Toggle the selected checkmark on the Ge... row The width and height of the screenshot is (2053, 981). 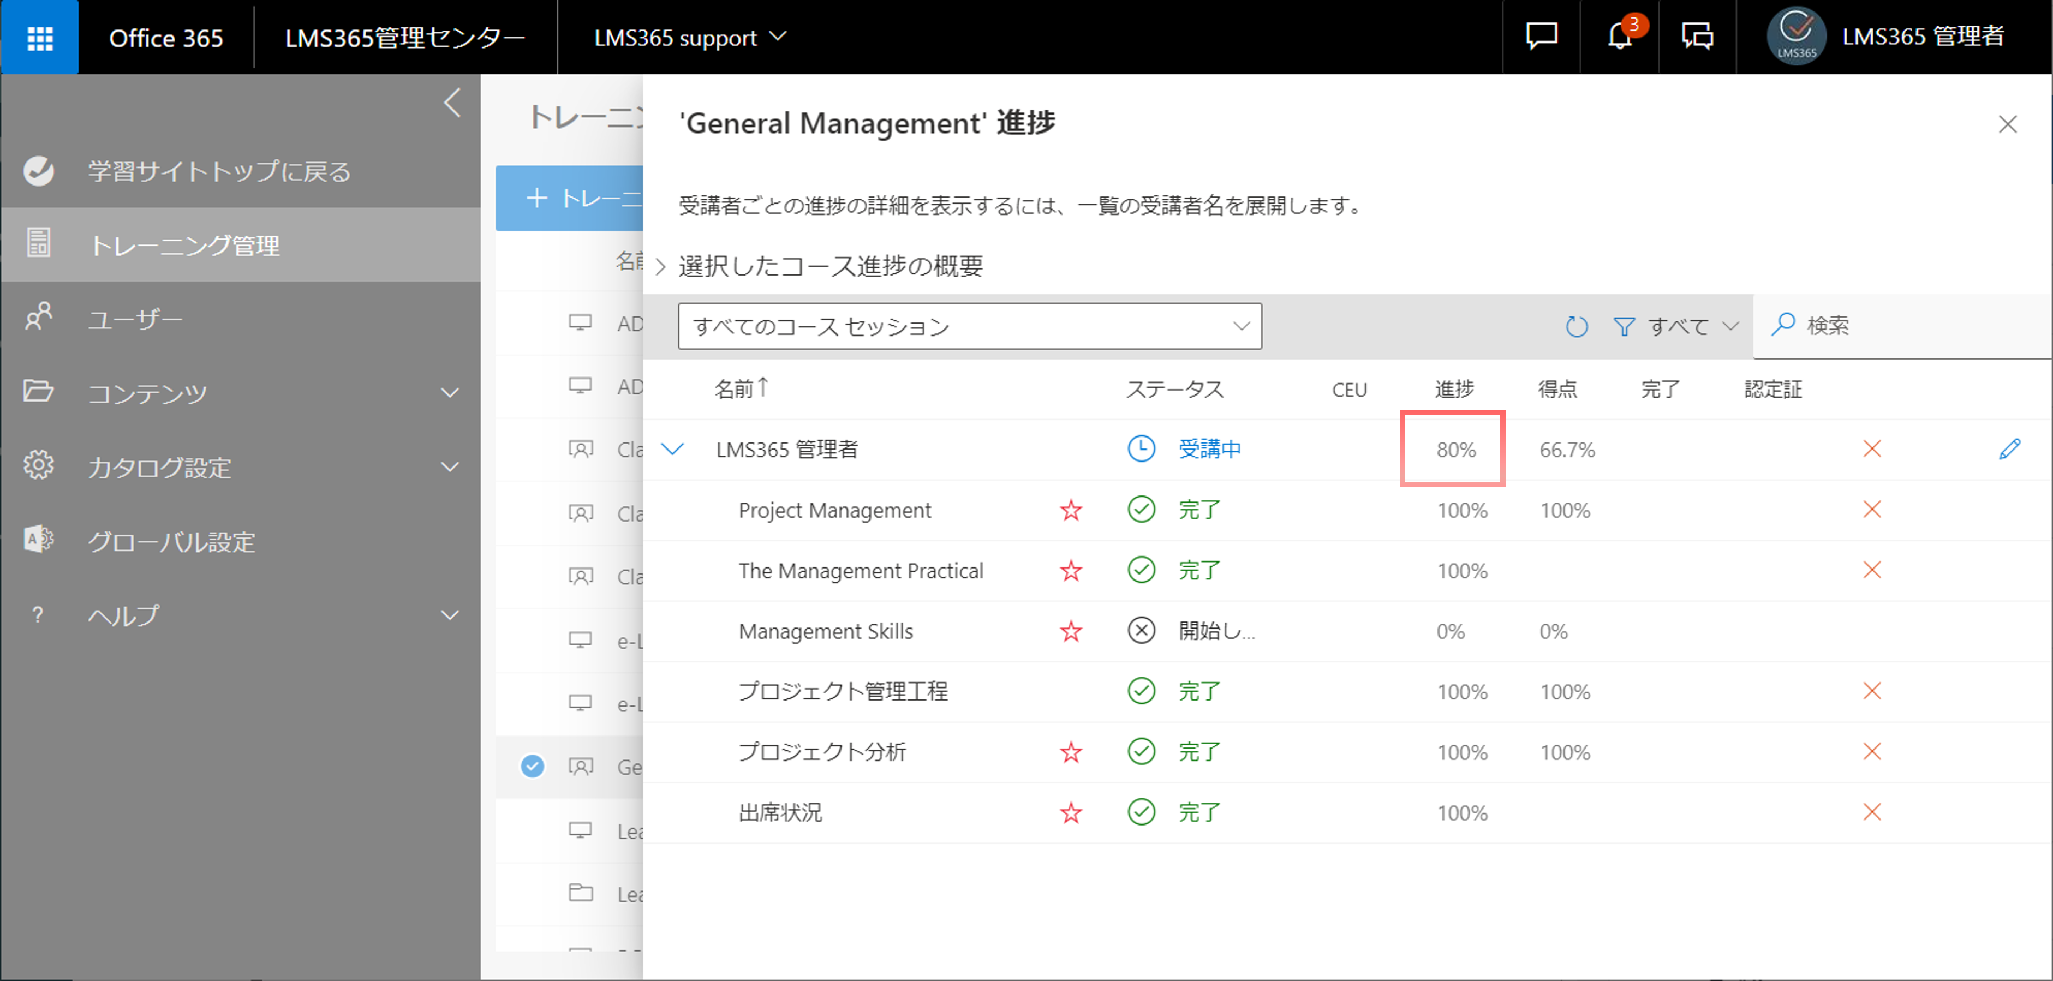[533, 766]
